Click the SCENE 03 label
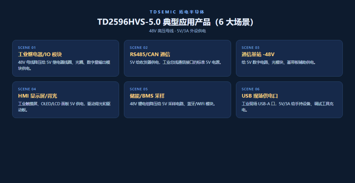Image resolution: width=355 pixels, height=183 pixels. (250, 47)
